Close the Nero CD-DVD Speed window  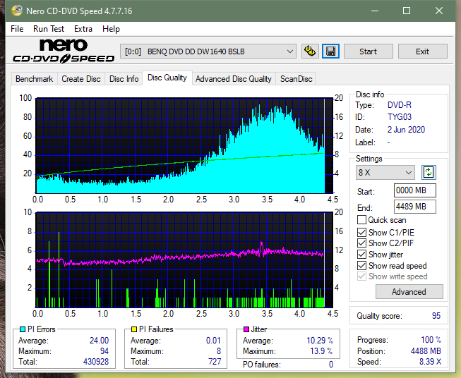(439, 11)
